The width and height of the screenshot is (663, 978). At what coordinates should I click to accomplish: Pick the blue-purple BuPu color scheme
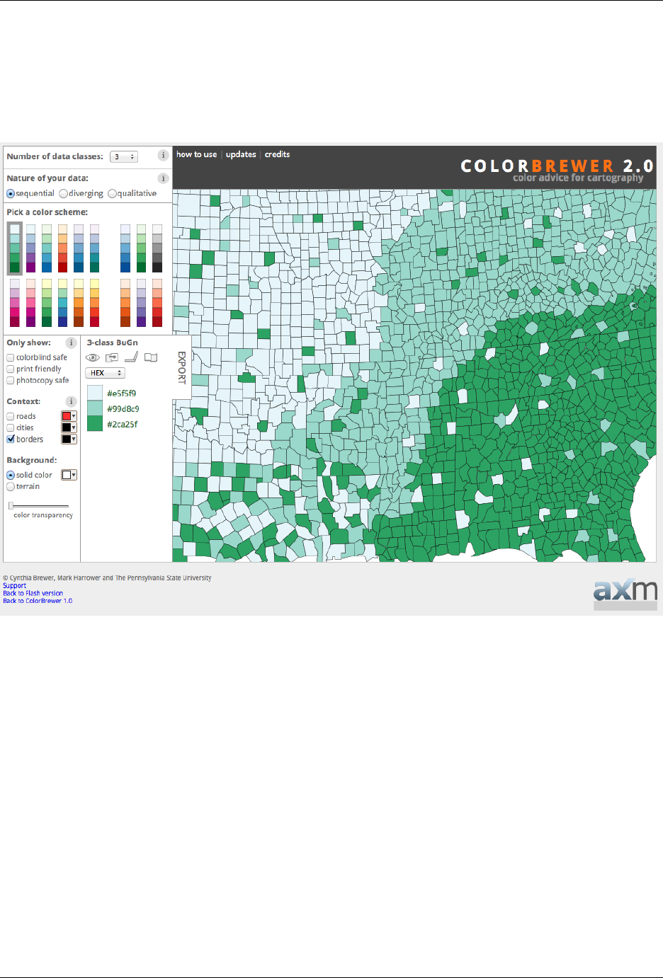click(x=30, y=248)
